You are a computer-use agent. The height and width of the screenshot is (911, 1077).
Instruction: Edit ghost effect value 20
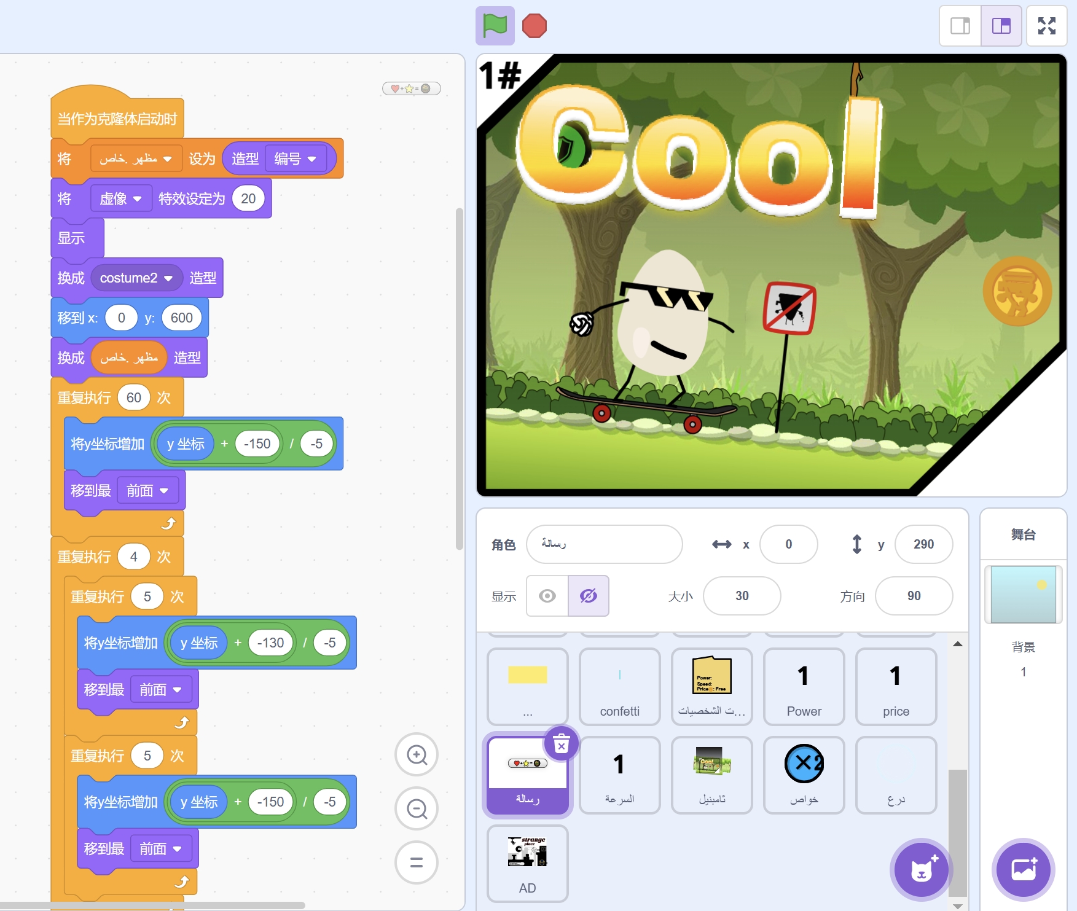(248, 198)
